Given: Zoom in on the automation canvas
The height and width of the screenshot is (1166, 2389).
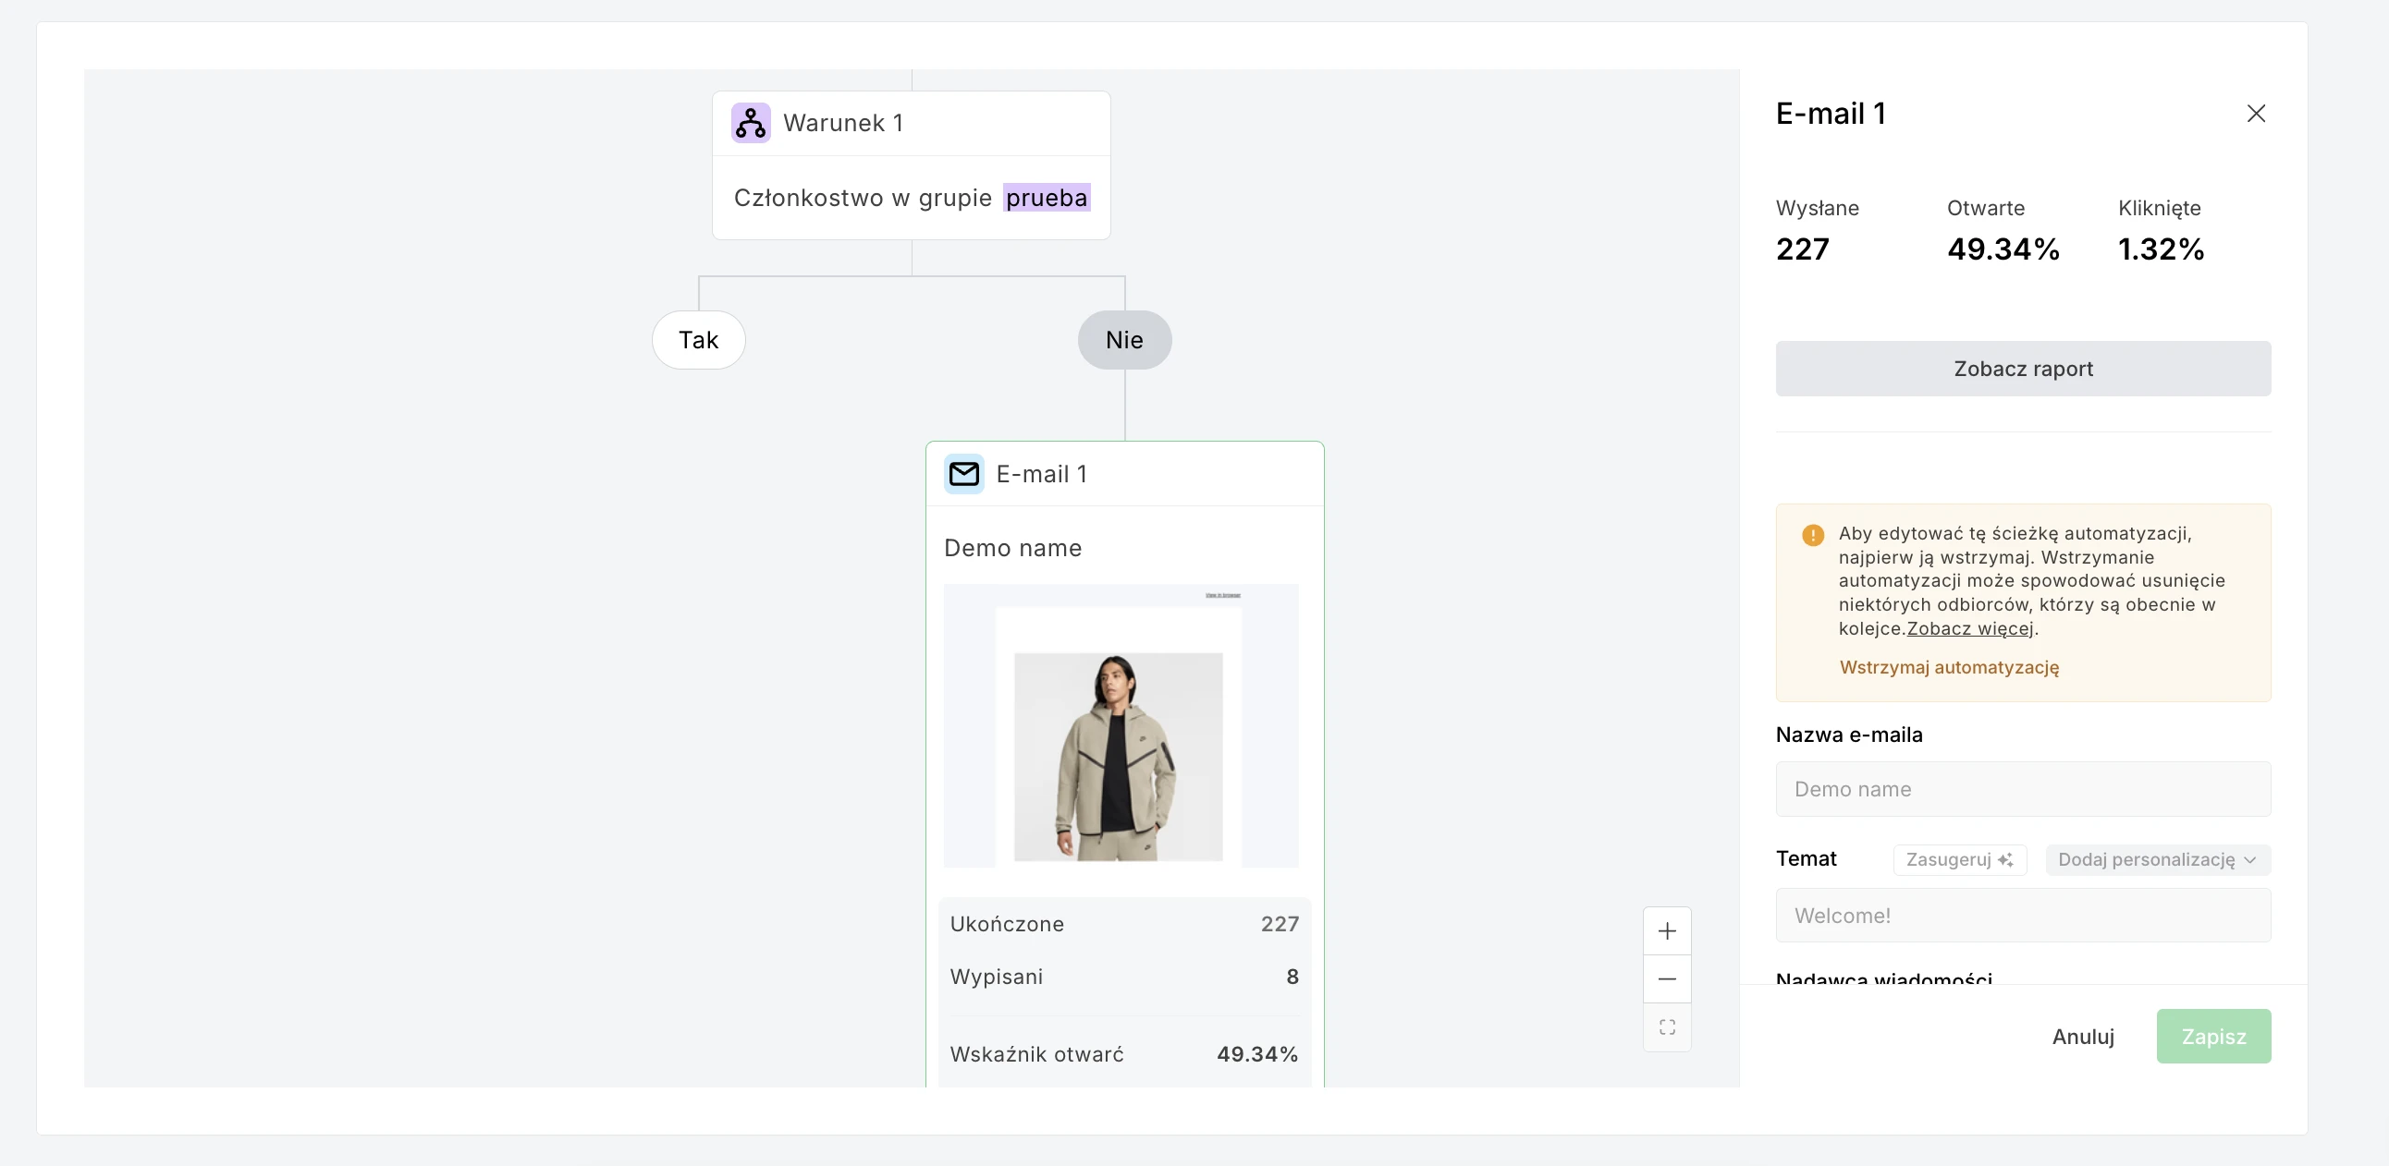Looking at the screenshot, I should coord(1667,930).
